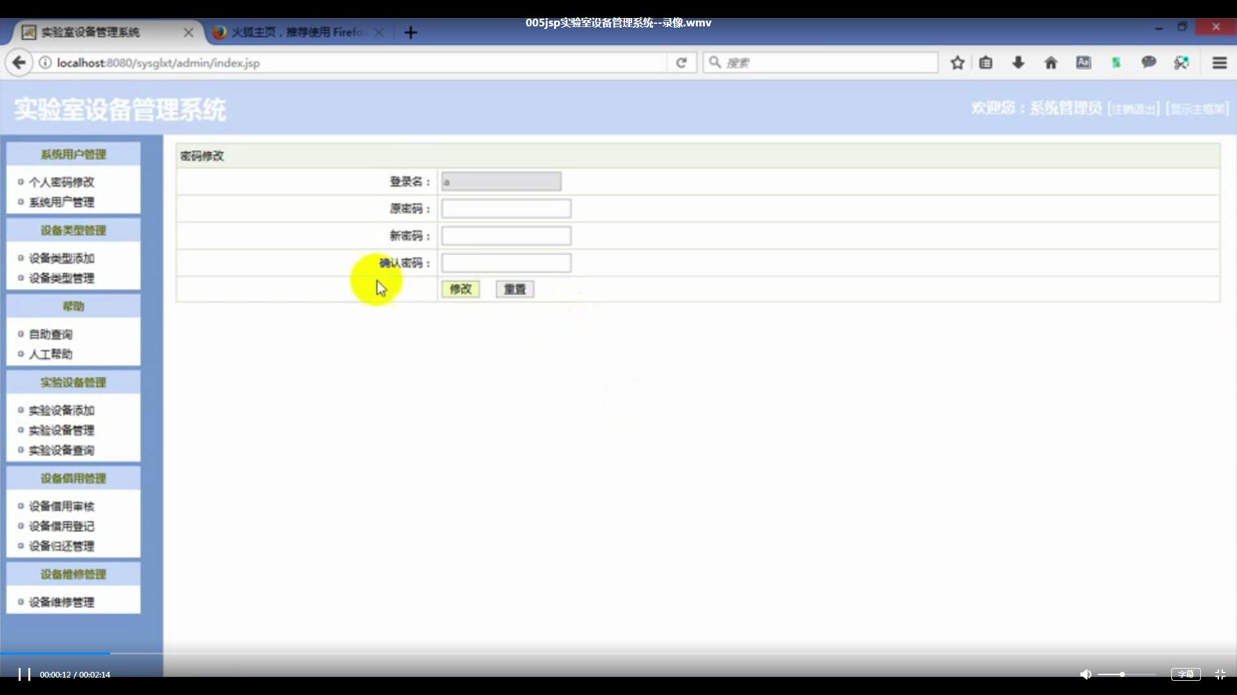Restore down the browser window
This screenshot has height=695, width=1237.
pos(1182,27)
